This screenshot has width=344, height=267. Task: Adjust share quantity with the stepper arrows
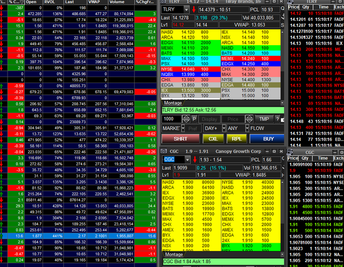(x=186, y=119)
